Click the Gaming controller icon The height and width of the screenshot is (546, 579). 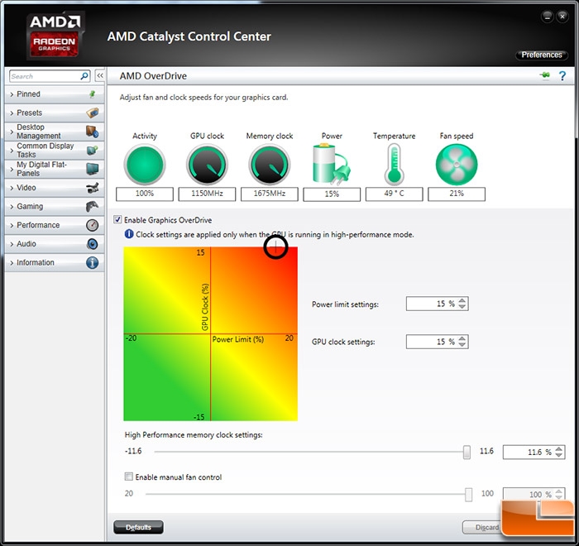click(x=93, y=206)
